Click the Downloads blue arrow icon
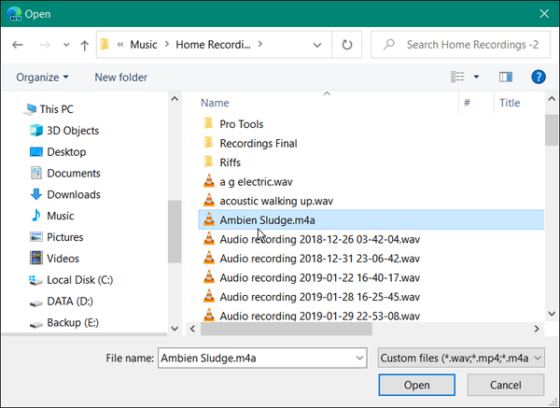The image size is (560, 408). click(36, 194)
